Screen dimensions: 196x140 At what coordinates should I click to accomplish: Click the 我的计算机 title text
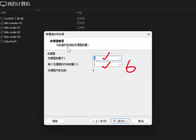[x=19, y=4]
